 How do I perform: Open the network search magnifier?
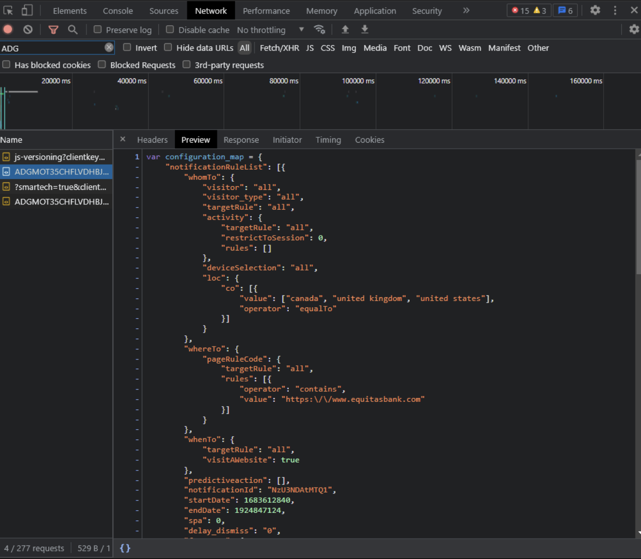(73, 30)
